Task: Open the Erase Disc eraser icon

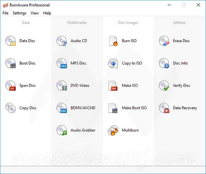Action: tap(164, 41)
